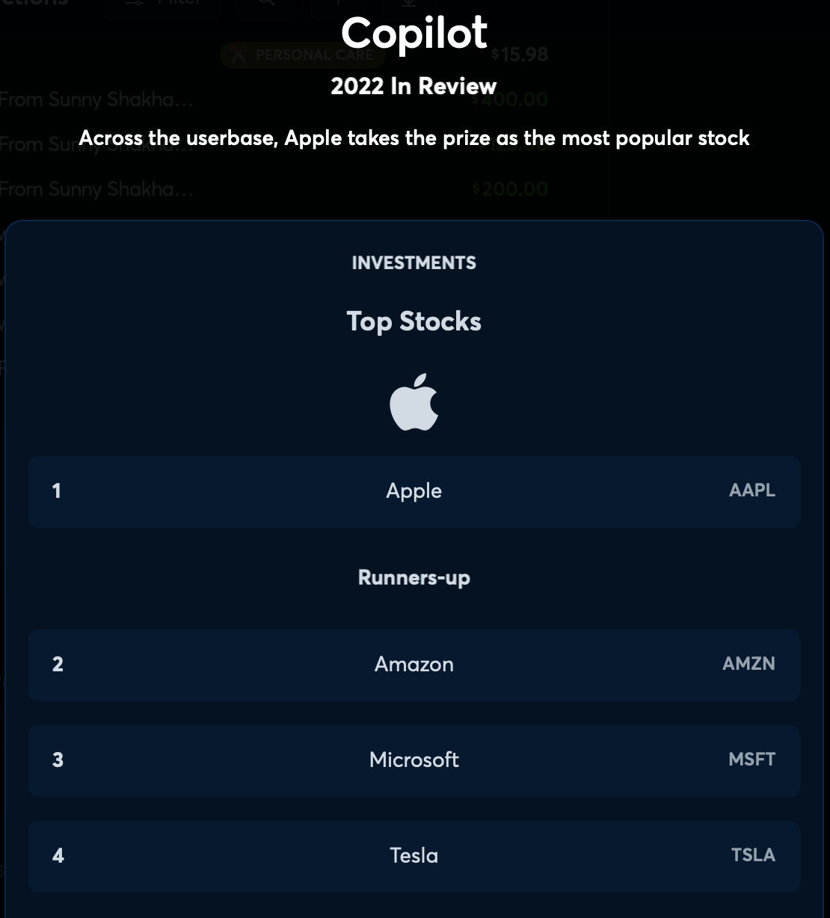
Task: Click the TSLA ticker symbol
Action: [x=753, y=855]
